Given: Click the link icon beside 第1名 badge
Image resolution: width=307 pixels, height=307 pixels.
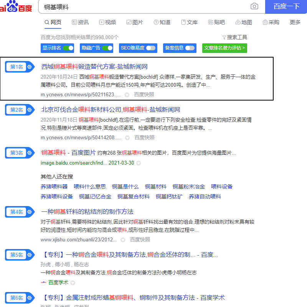Looking at the screenshot, I should pyautogui.click(x=30, y=67).
